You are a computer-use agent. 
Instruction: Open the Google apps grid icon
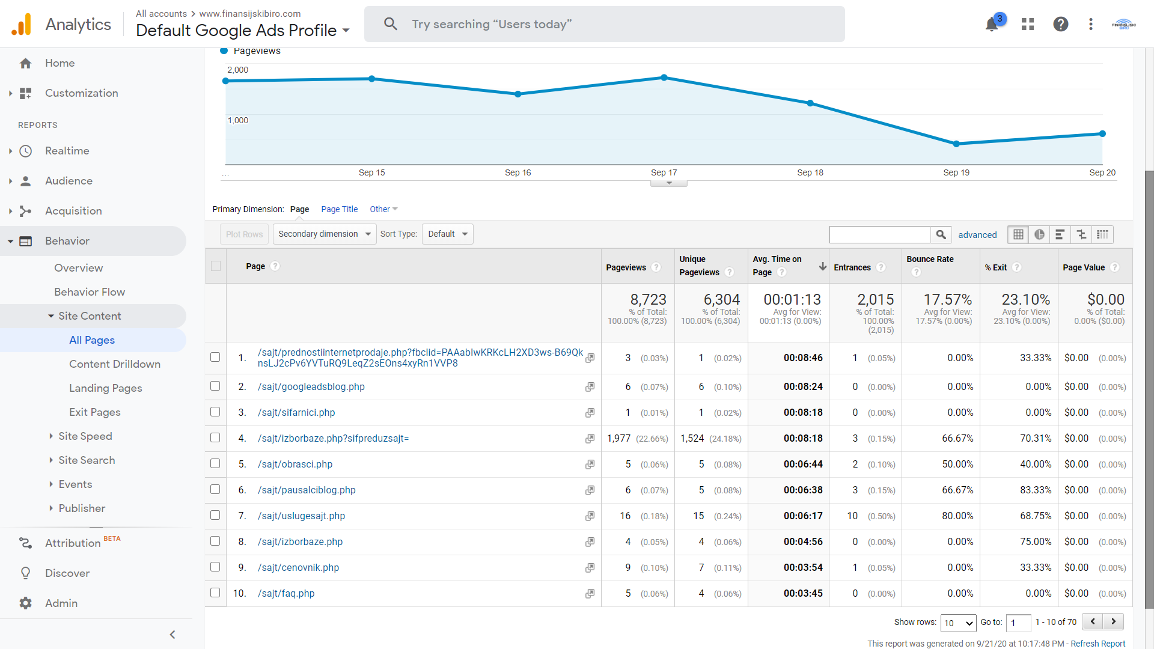1028,24
